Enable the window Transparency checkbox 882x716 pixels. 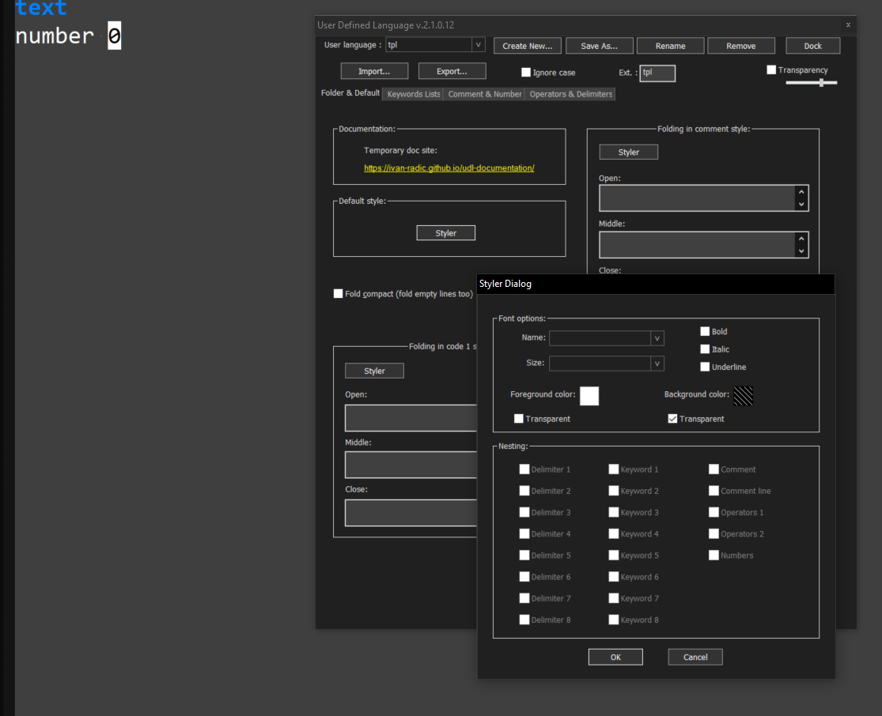point(771,70)
